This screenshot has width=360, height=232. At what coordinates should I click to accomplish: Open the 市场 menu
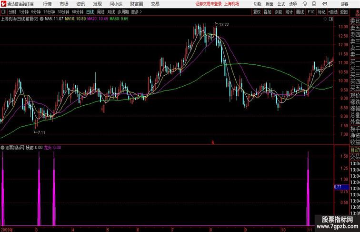(64, 4)
